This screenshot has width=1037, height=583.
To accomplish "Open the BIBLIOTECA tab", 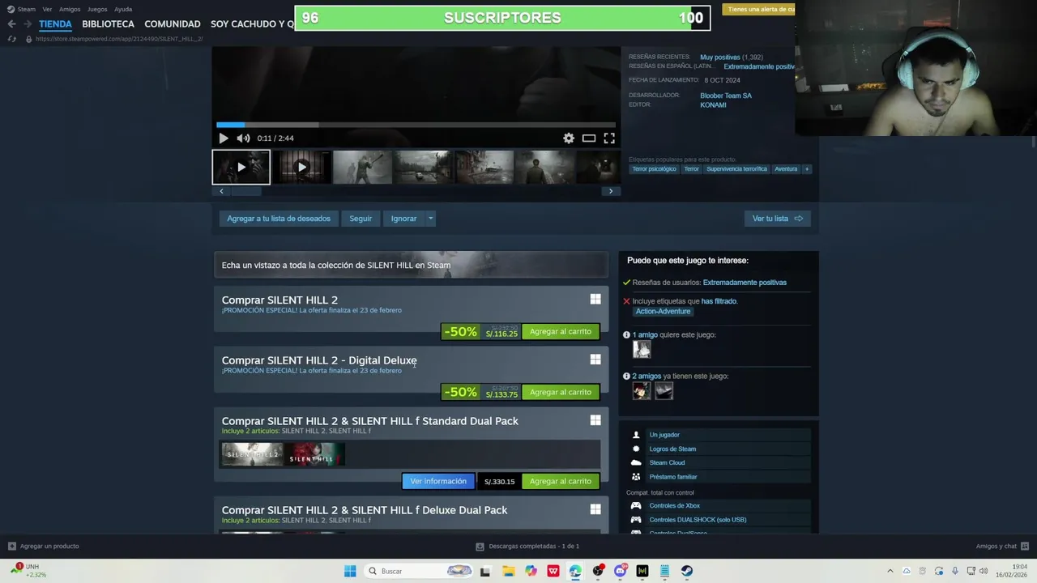I will (108, 24).
